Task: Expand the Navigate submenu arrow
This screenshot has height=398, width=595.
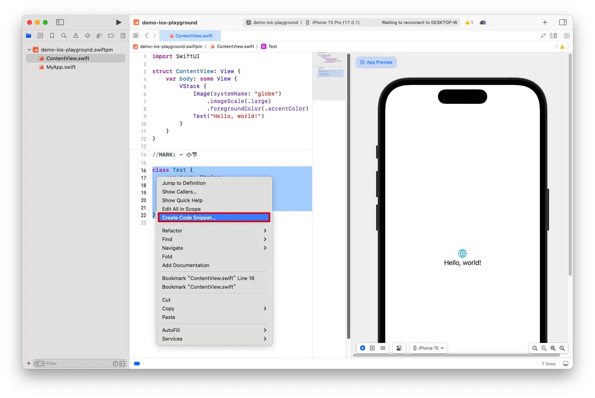Action: coord(265,248)
